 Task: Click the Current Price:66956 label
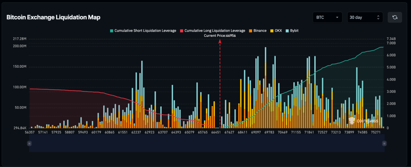point(220,36)
